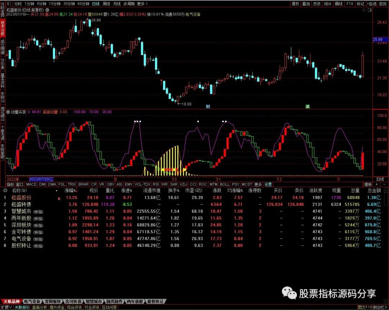Open the list settings gear icon
389x311 pixels.
[5, 190]
